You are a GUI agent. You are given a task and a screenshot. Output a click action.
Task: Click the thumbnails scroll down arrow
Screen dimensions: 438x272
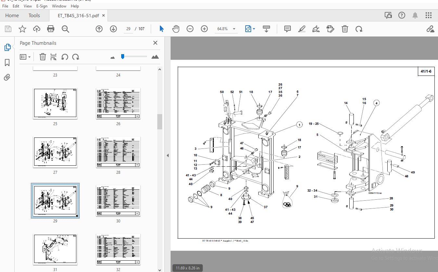160,269
